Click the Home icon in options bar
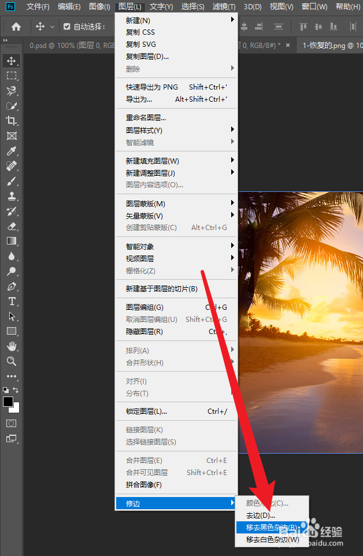 click(x=16, y=27)
